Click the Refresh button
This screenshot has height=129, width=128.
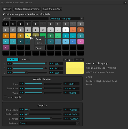click(7, 9)
